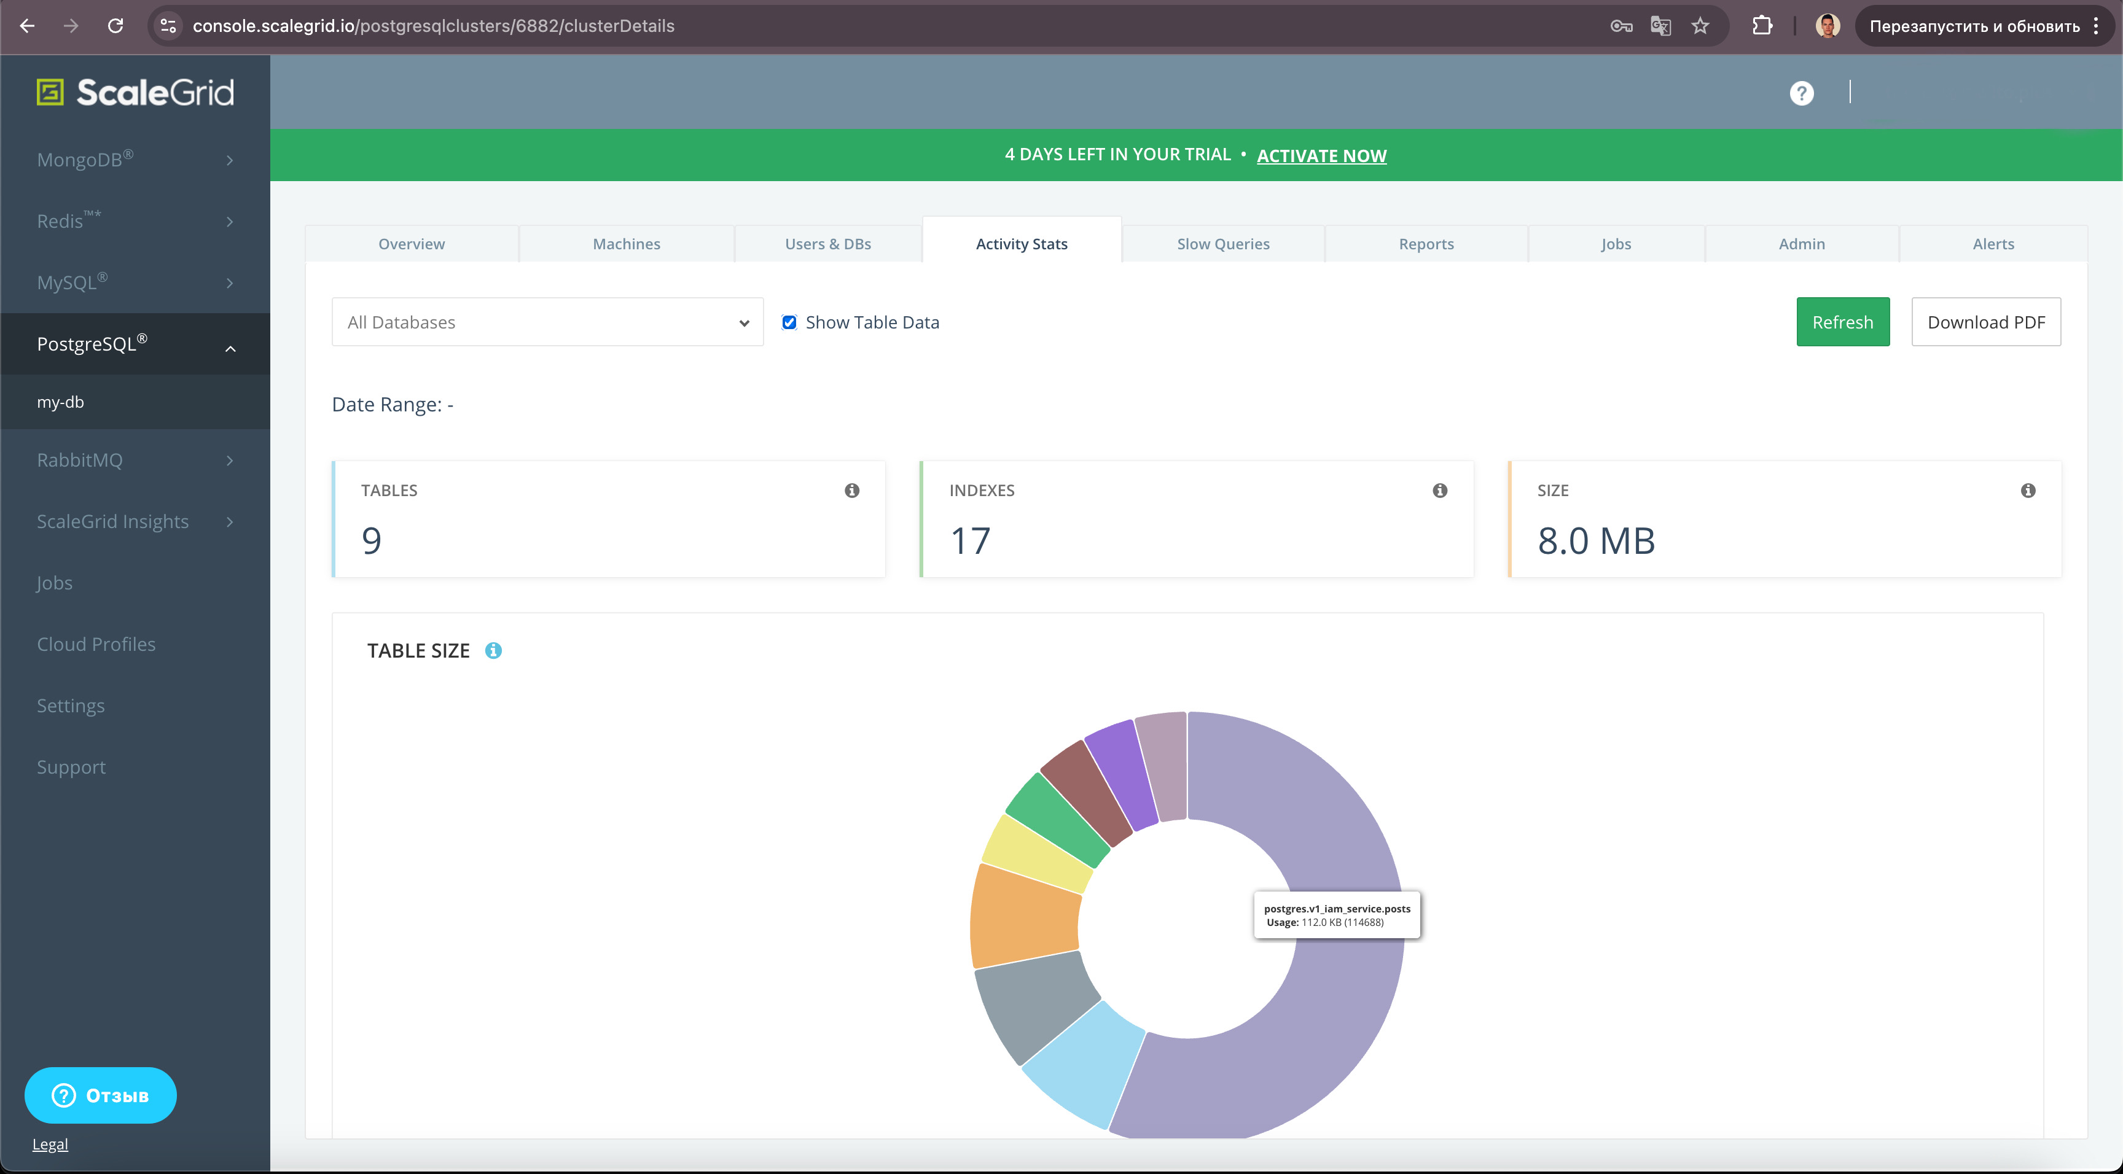Open Settings in the sidebar
The height and width of the screenshot is (1174, 2123).
coord(71,706)
